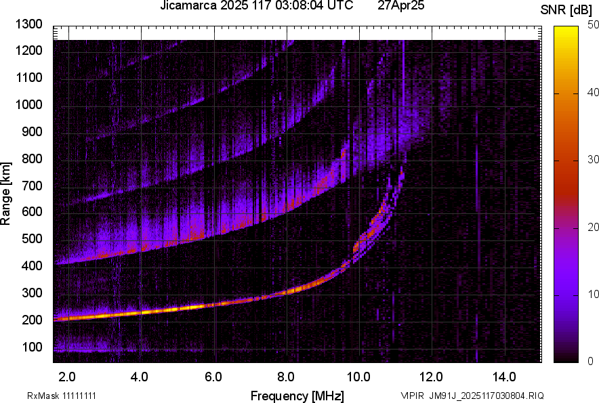Click the colorbar tick label 20

pyautogui.click(x=594, y=227)
